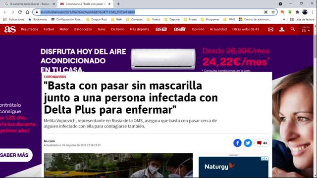The height and width of the screenshot is (178, 317).
Task: Click the CORONAVIRUS category label
Action: [55, 77]
